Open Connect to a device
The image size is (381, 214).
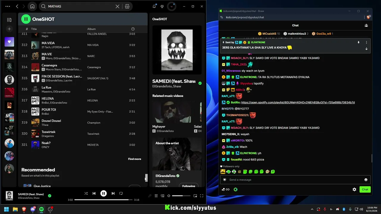click(163, 196)
